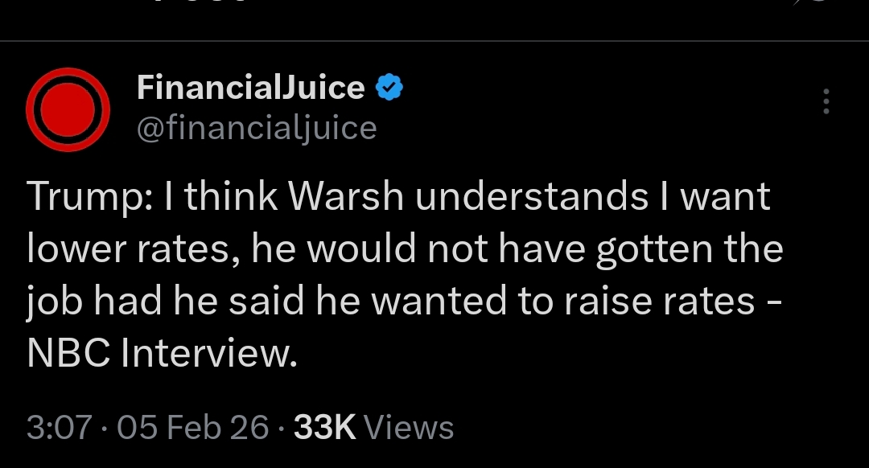Click the blue verified checkmark badge
This screenshot has width=869, height=468.
point(389,87)
